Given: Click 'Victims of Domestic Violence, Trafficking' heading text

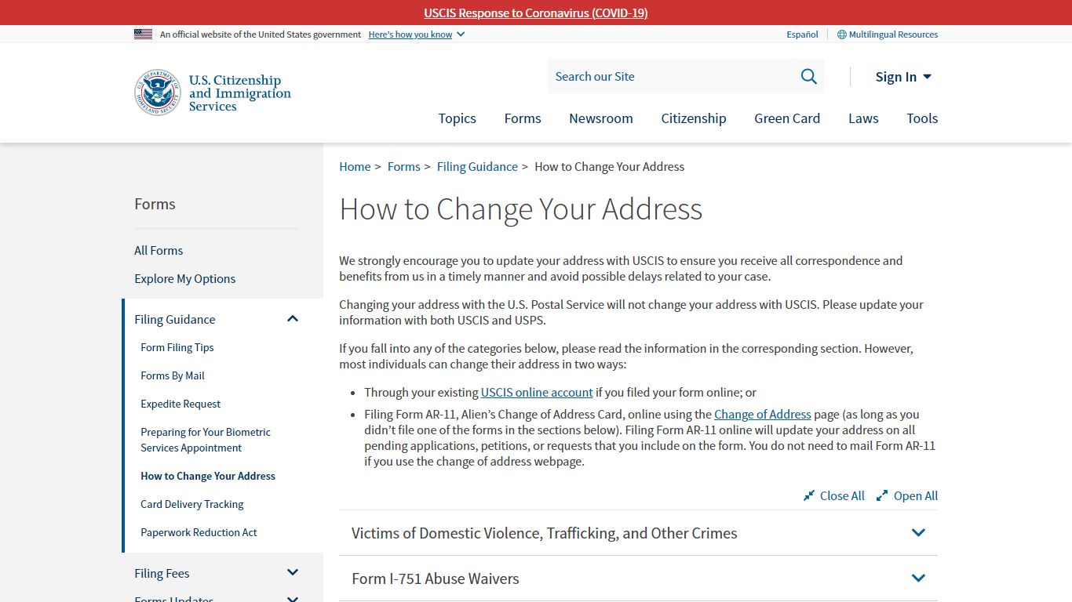Looking at the screenshot, I should [545, 533].
